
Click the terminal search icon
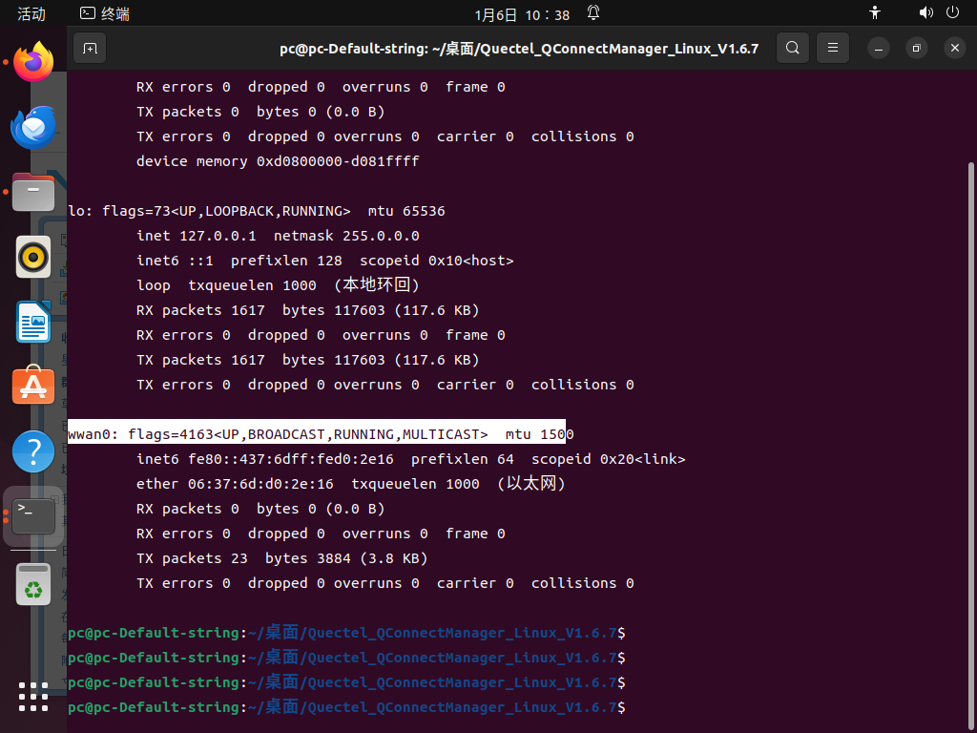793,48
